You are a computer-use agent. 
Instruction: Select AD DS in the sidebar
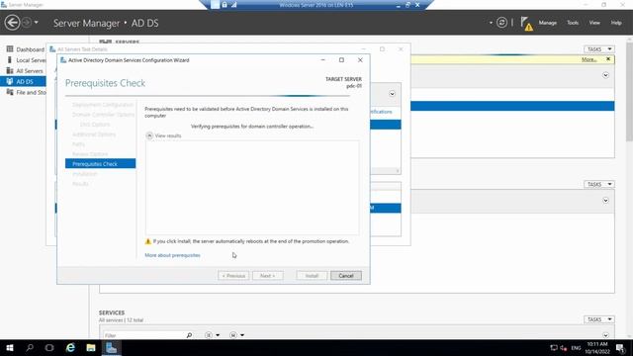point(23,81)
